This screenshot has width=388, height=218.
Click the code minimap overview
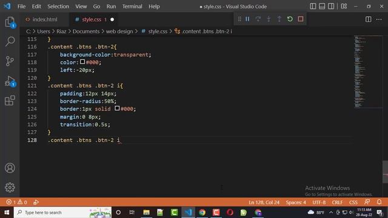tap(368, 71)
